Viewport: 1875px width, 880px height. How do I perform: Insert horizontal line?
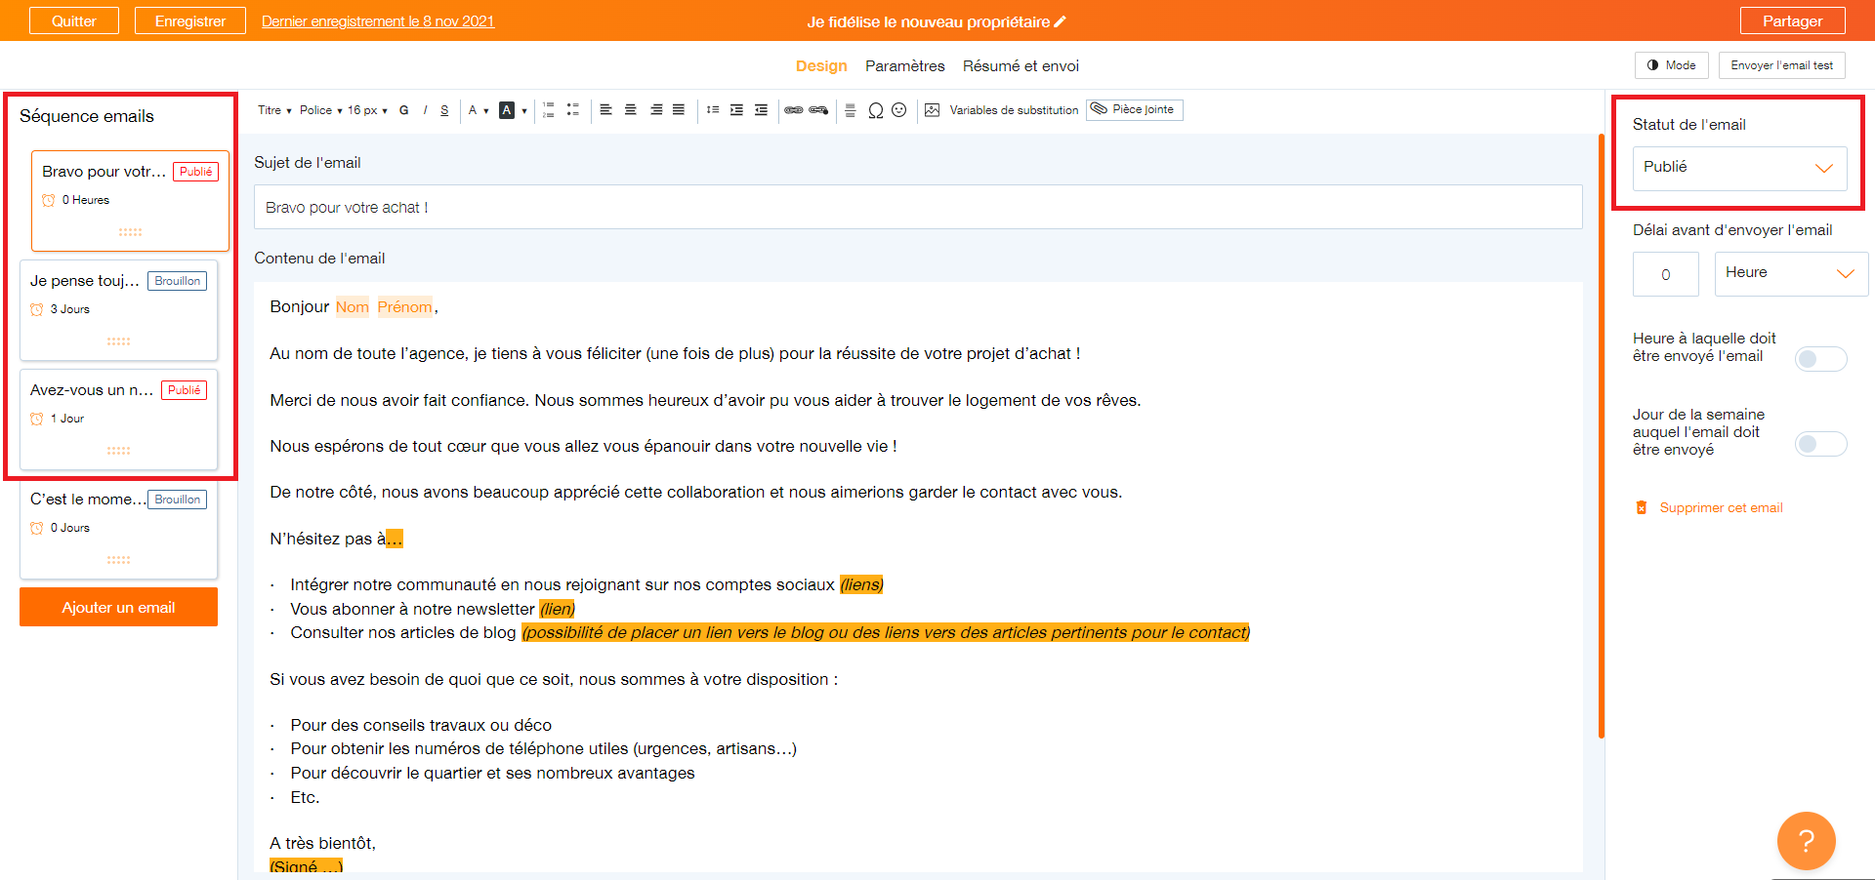[x=850, y=110]
